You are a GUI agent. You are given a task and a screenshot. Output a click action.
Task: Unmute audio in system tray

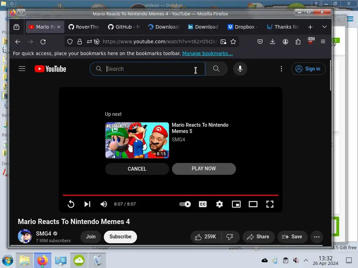pyautogui.click(x=296, y=260)
